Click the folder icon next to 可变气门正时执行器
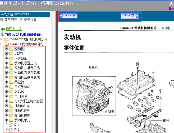 tap(11, 101)
